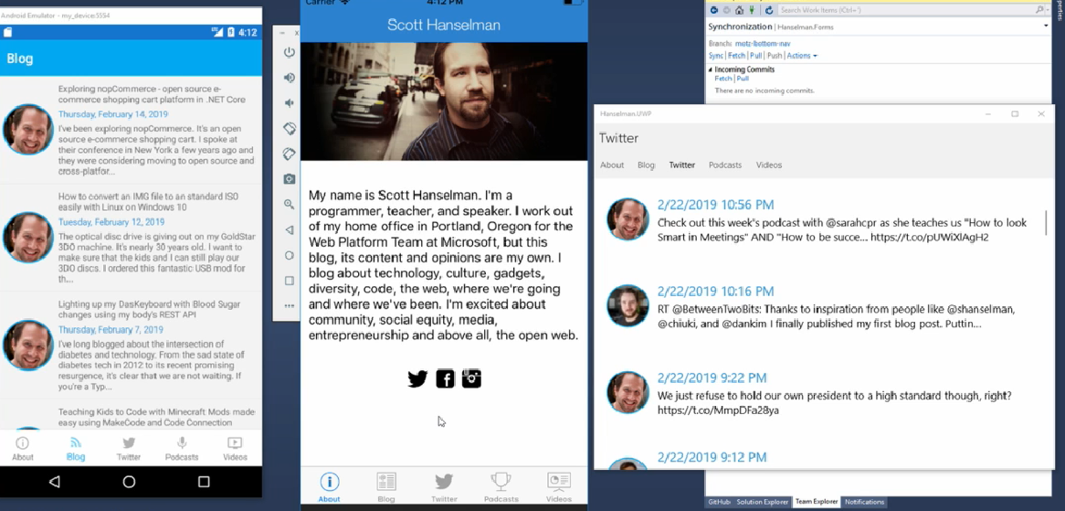Viewport: 1065px width, 511px height.
Task: Click Pull under Incoming Commits
Action: (x=743, y=79)
